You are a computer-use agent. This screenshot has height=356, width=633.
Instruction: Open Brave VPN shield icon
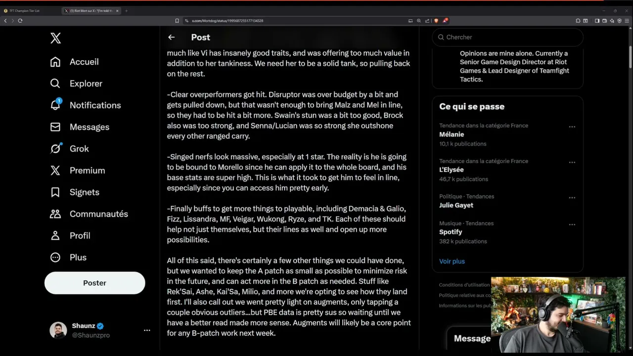(620, 21)
